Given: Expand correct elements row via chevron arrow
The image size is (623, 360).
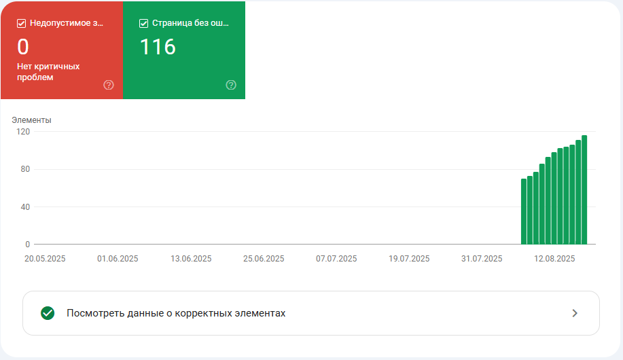Looking at the screenshot, I should 575,313.
